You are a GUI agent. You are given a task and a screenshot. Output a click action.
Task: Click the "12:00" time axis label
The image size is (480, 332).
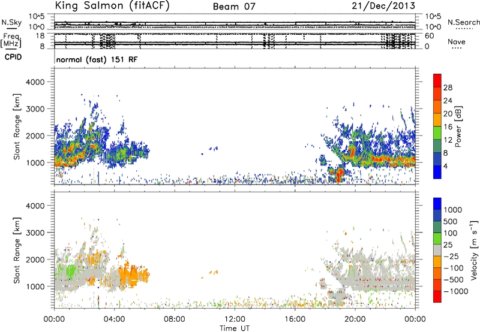coord(235,319)
